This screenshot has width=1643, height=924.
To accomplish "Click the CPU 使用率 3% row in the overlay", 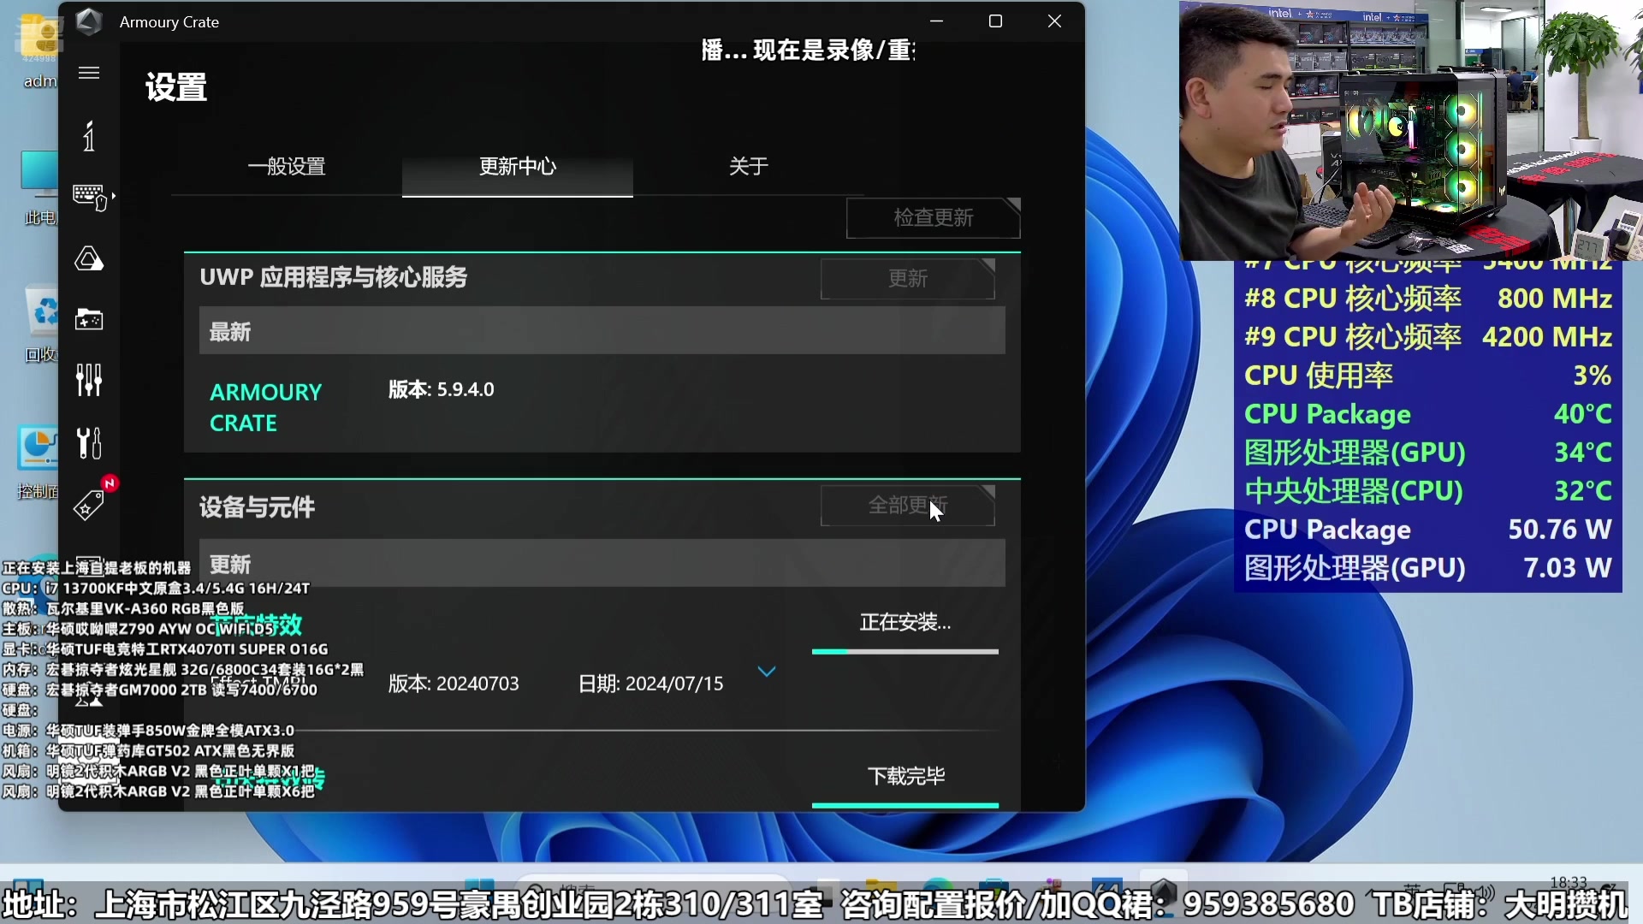I will click(x=1428, y=376).
